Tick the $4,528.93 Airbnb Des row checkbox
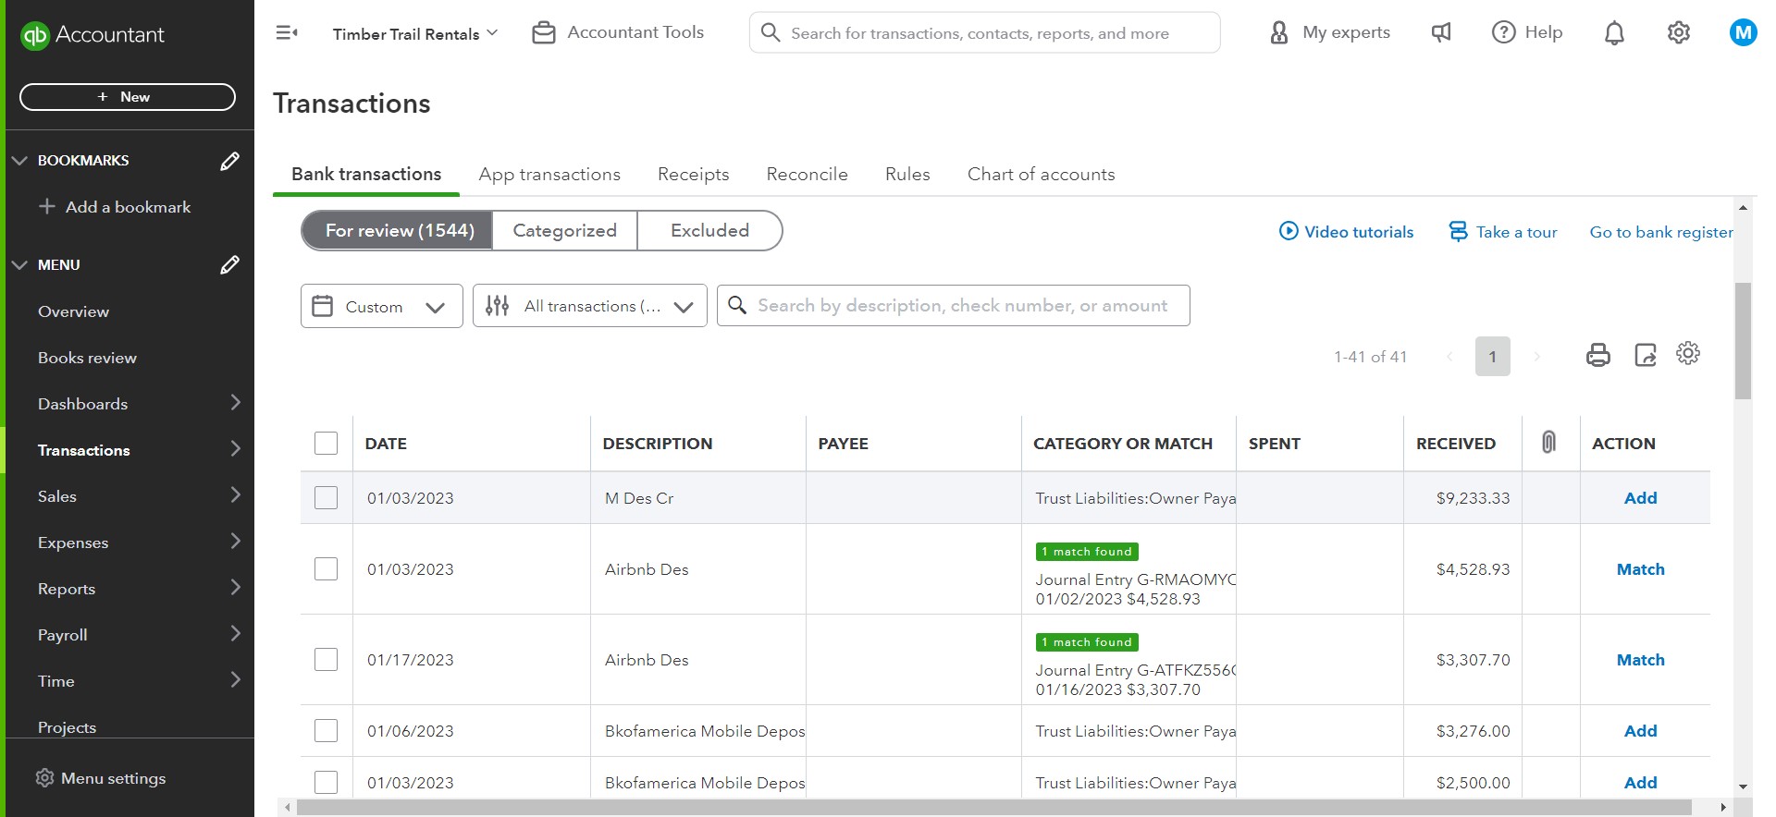Viewport: 1776px width, 817px height. pos(326,569)
